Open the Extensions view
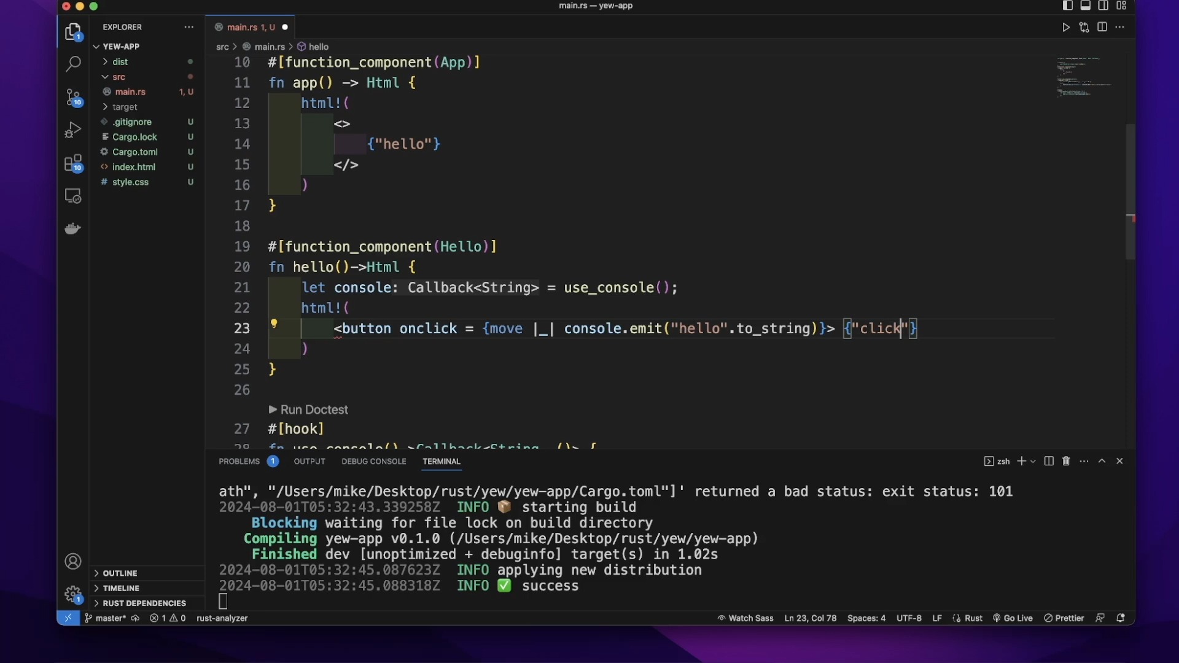 [73, 163]
